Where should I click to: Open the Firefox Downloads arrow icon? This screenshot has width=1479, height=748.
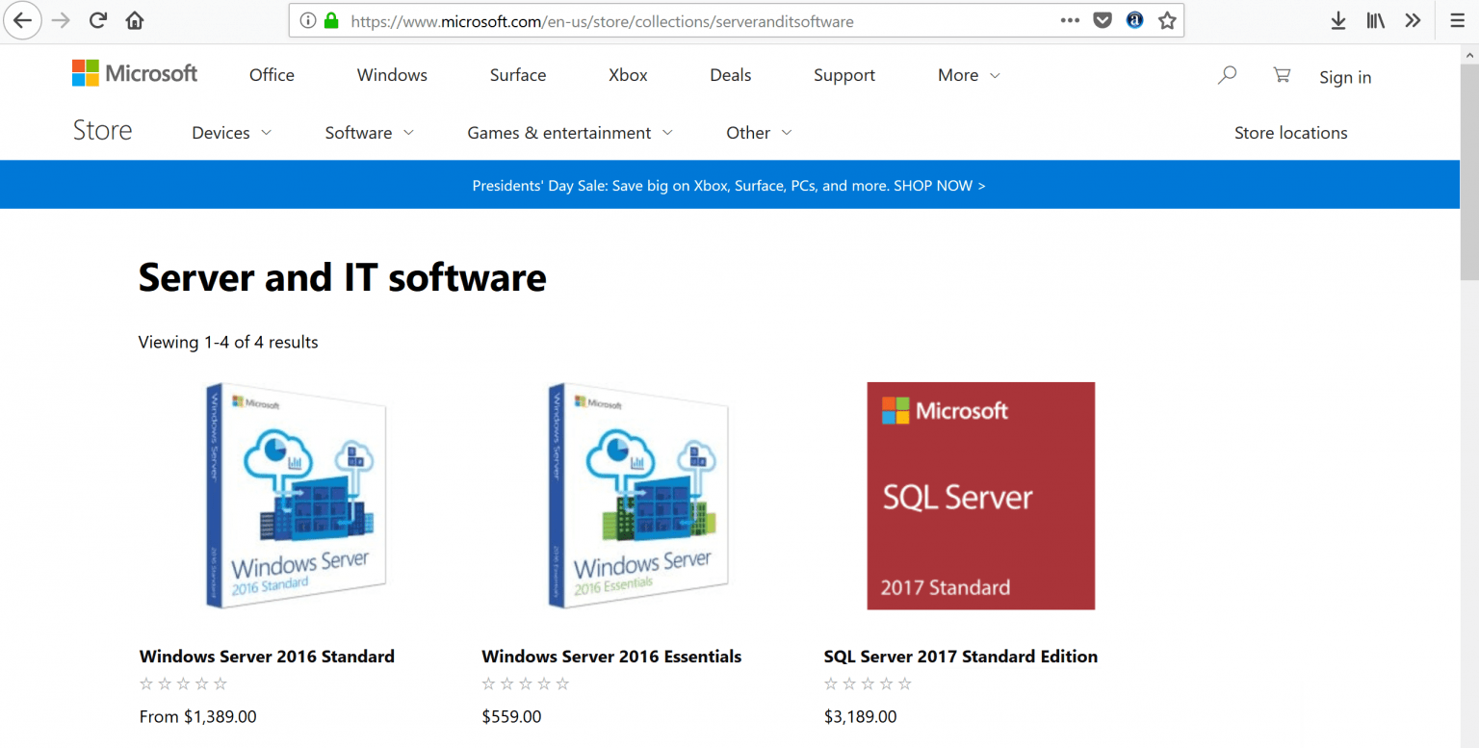click(x=1337, y=20)
